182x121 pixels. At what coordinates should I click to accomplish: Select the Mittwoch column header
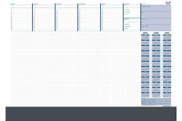(59, 4)
